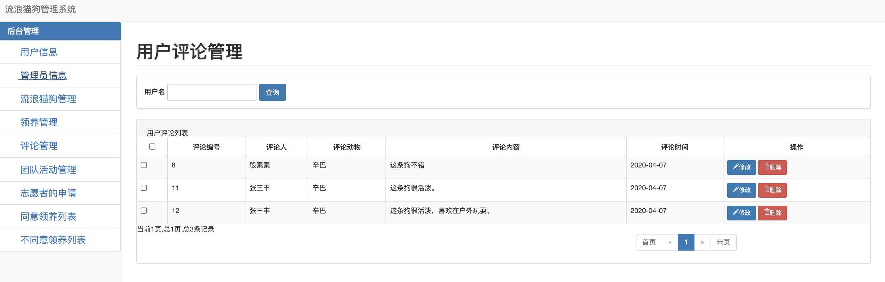Click 删除 button for comment 8
885x282 pixels.
coord(772,167)
